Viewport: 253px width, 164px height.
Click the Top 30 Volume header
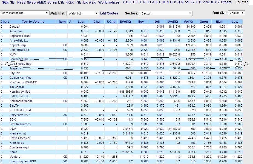click(33, 22)
